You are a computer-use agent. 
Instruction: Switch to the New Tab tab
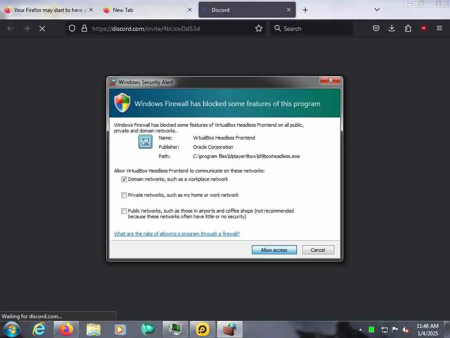148,10
